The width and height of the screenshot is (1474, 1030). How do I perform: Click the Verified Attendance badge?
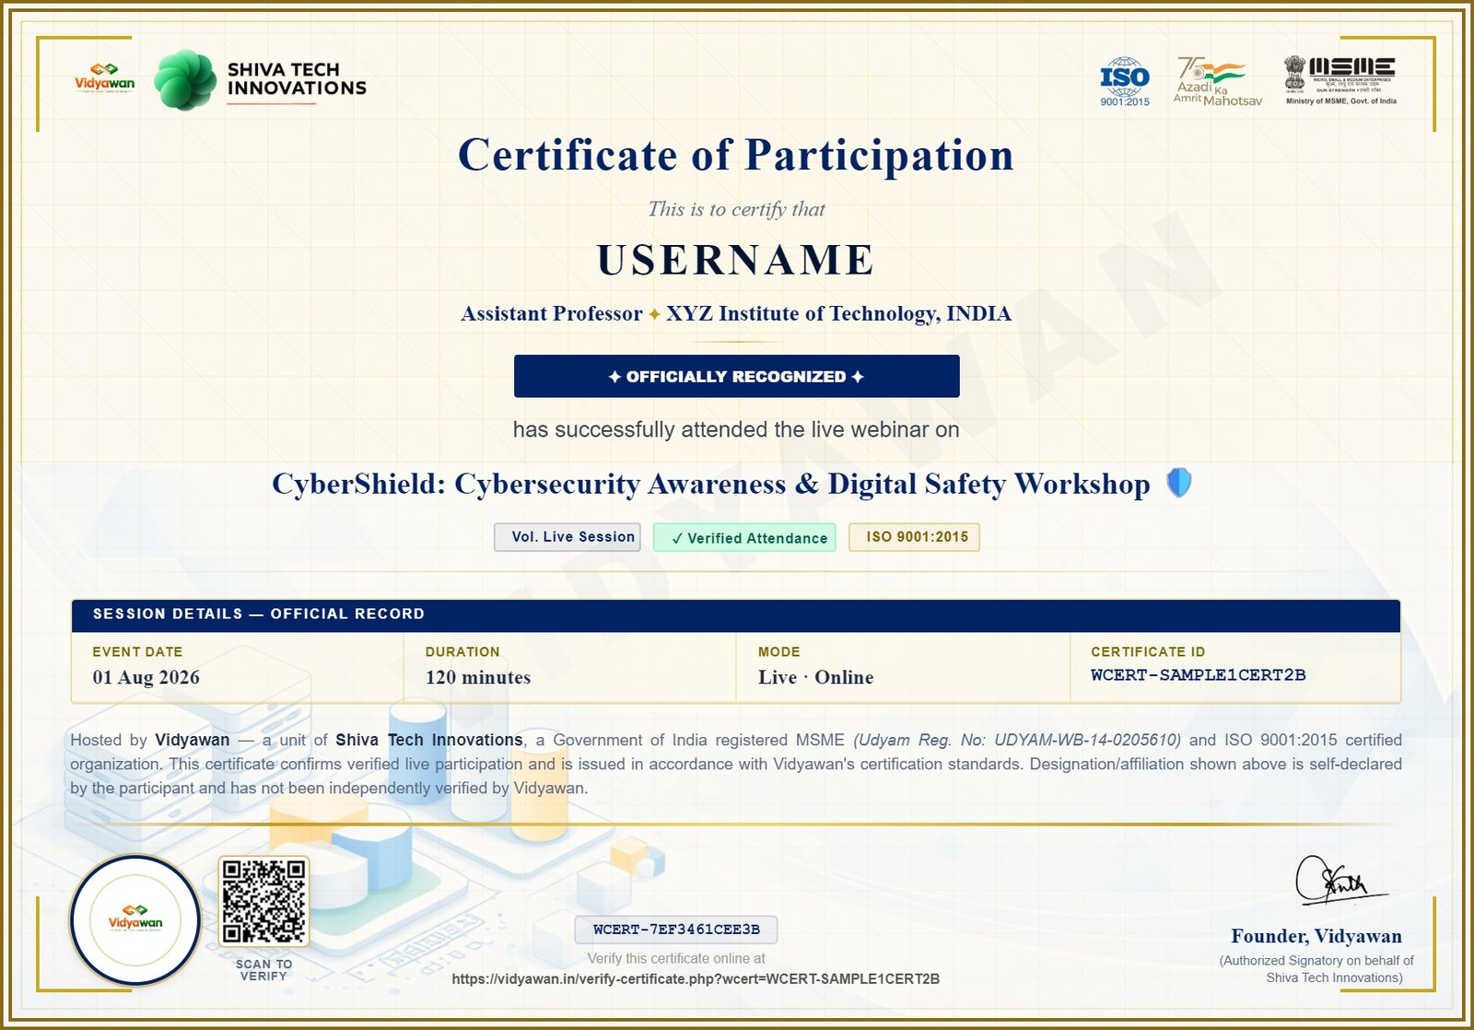tap(744, 538)
